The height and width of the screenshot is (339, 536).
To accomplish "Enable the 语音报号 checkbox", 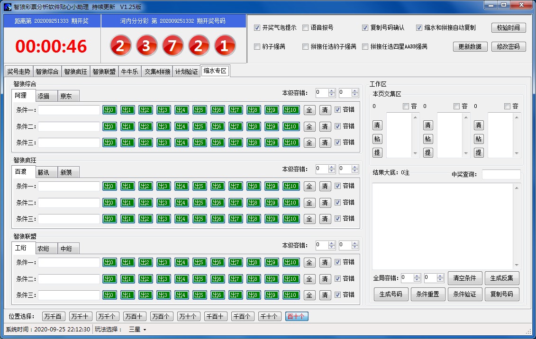I will pos(306,27).
